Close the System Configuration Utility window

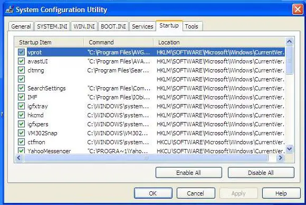[x=298, y=9]
